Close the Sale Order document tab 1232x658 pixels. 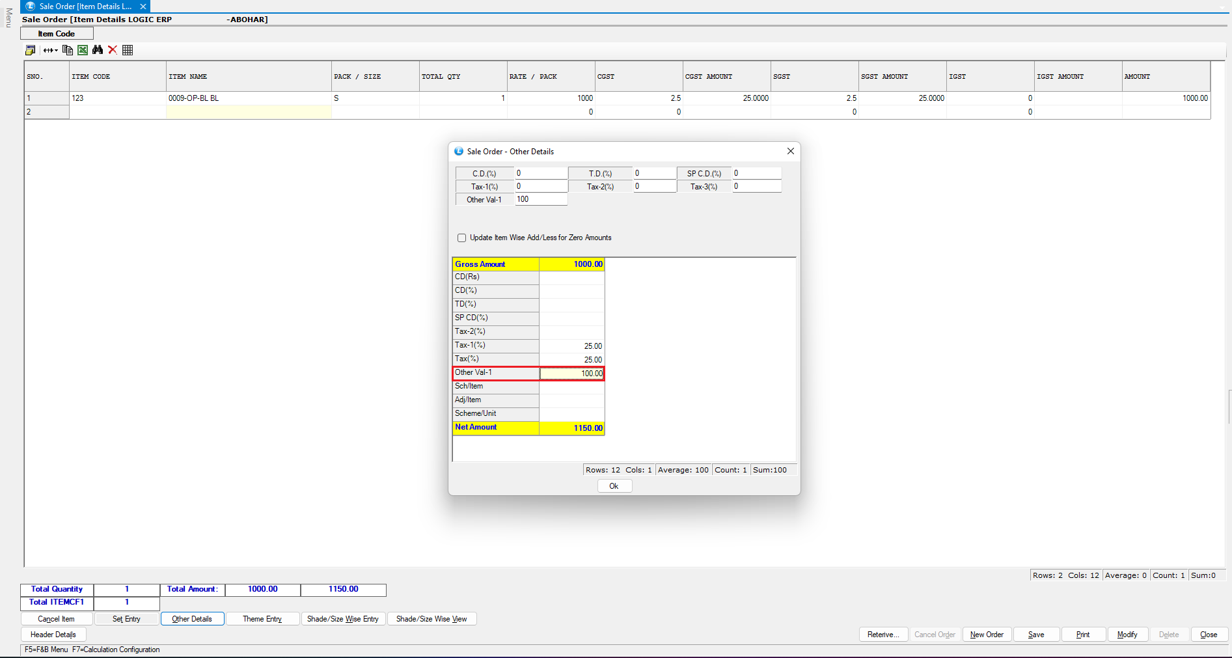point(143,7)
